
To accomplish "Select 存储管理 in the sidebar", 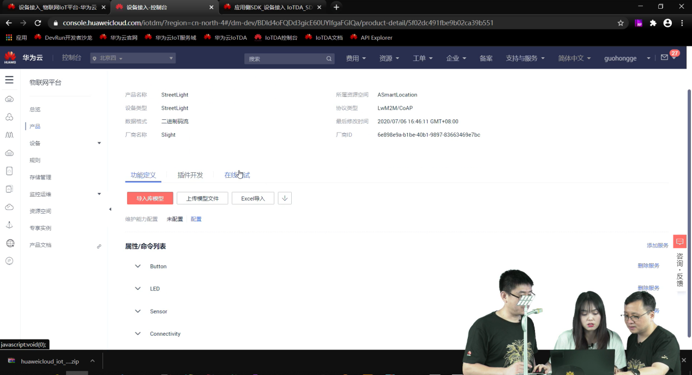I will pos(40,177).
